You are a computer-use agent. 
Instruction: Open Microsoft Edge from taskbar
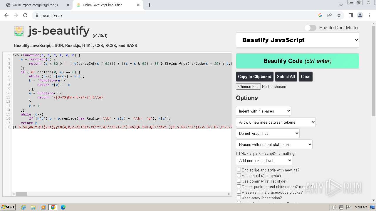(x=63, y=207)
